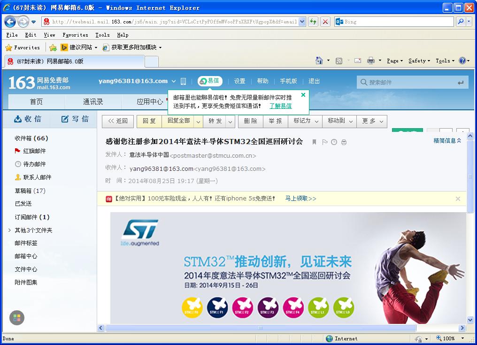
Task: Open IE Home icon
Action: [x=319, y=61]
